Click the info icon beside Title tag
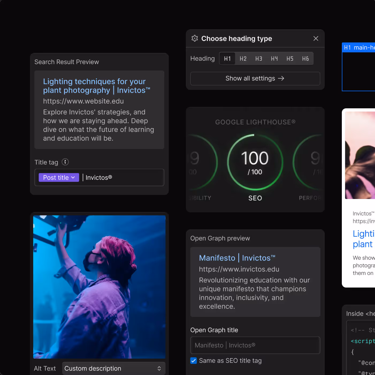Screen dimensions: 375x375 pyautogui.click(x=65, y=162)
